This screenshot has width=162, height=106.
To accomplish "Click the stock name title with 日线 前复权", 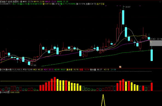I will tap(10, 2).
